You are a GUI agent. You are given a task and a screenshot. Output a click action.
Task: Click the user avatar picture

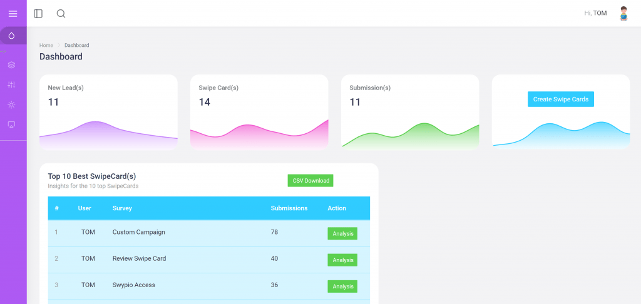[623, 13]
